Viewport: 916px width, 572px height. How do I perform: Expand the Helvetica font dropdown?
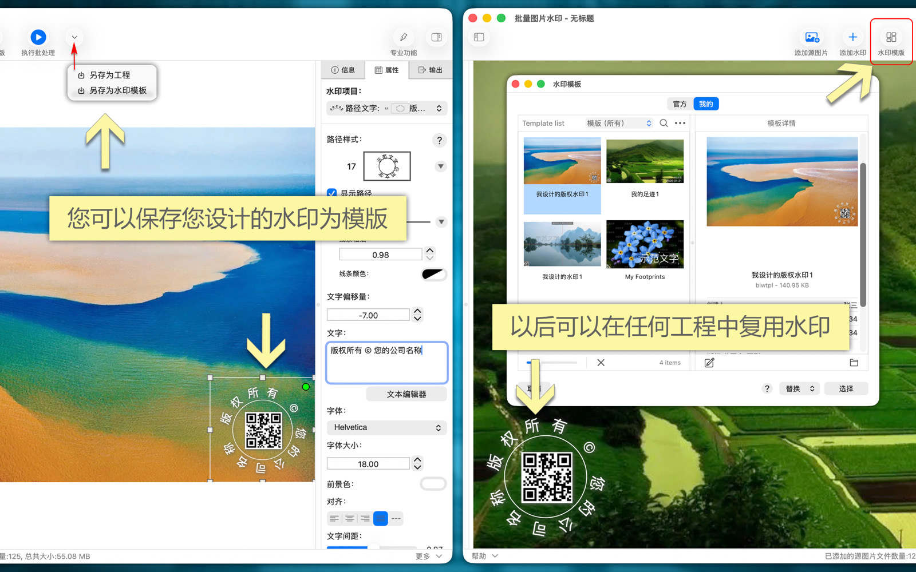click(386, 427)
